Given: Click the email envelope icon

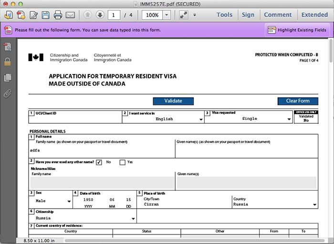Looking at the screenshot, I should [70, 15].
